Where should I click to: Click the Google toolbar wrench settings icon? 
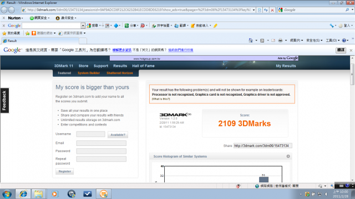pos(332,25)
